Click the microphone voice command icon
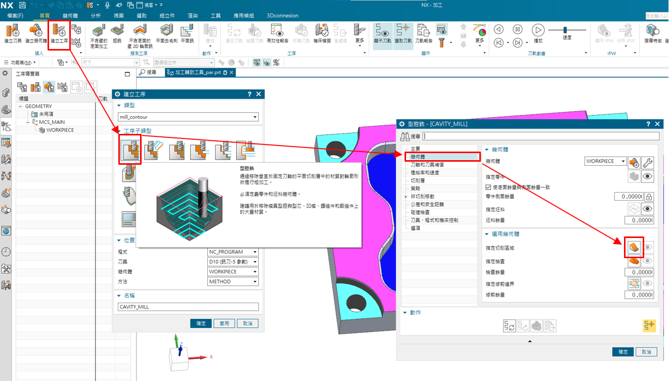 pos(107,5)
